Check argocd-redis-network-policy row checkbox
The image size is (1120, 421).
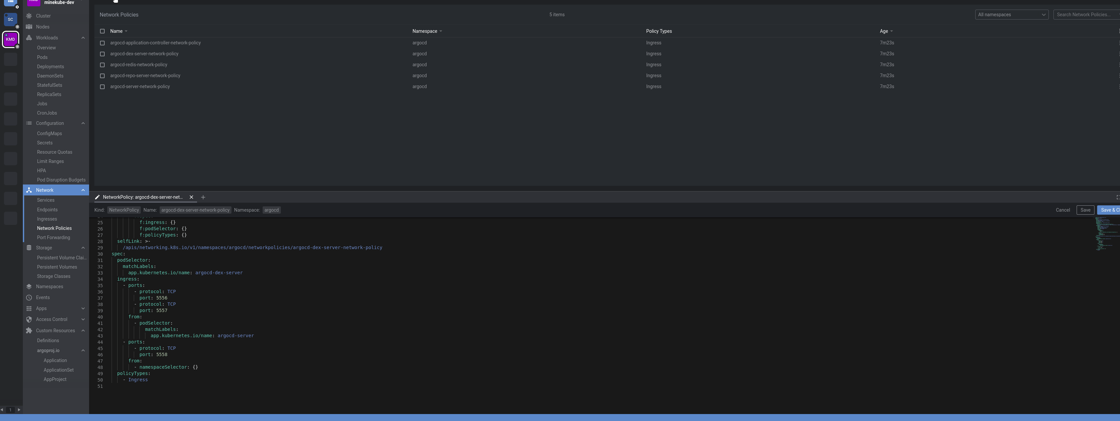(102, 65)
